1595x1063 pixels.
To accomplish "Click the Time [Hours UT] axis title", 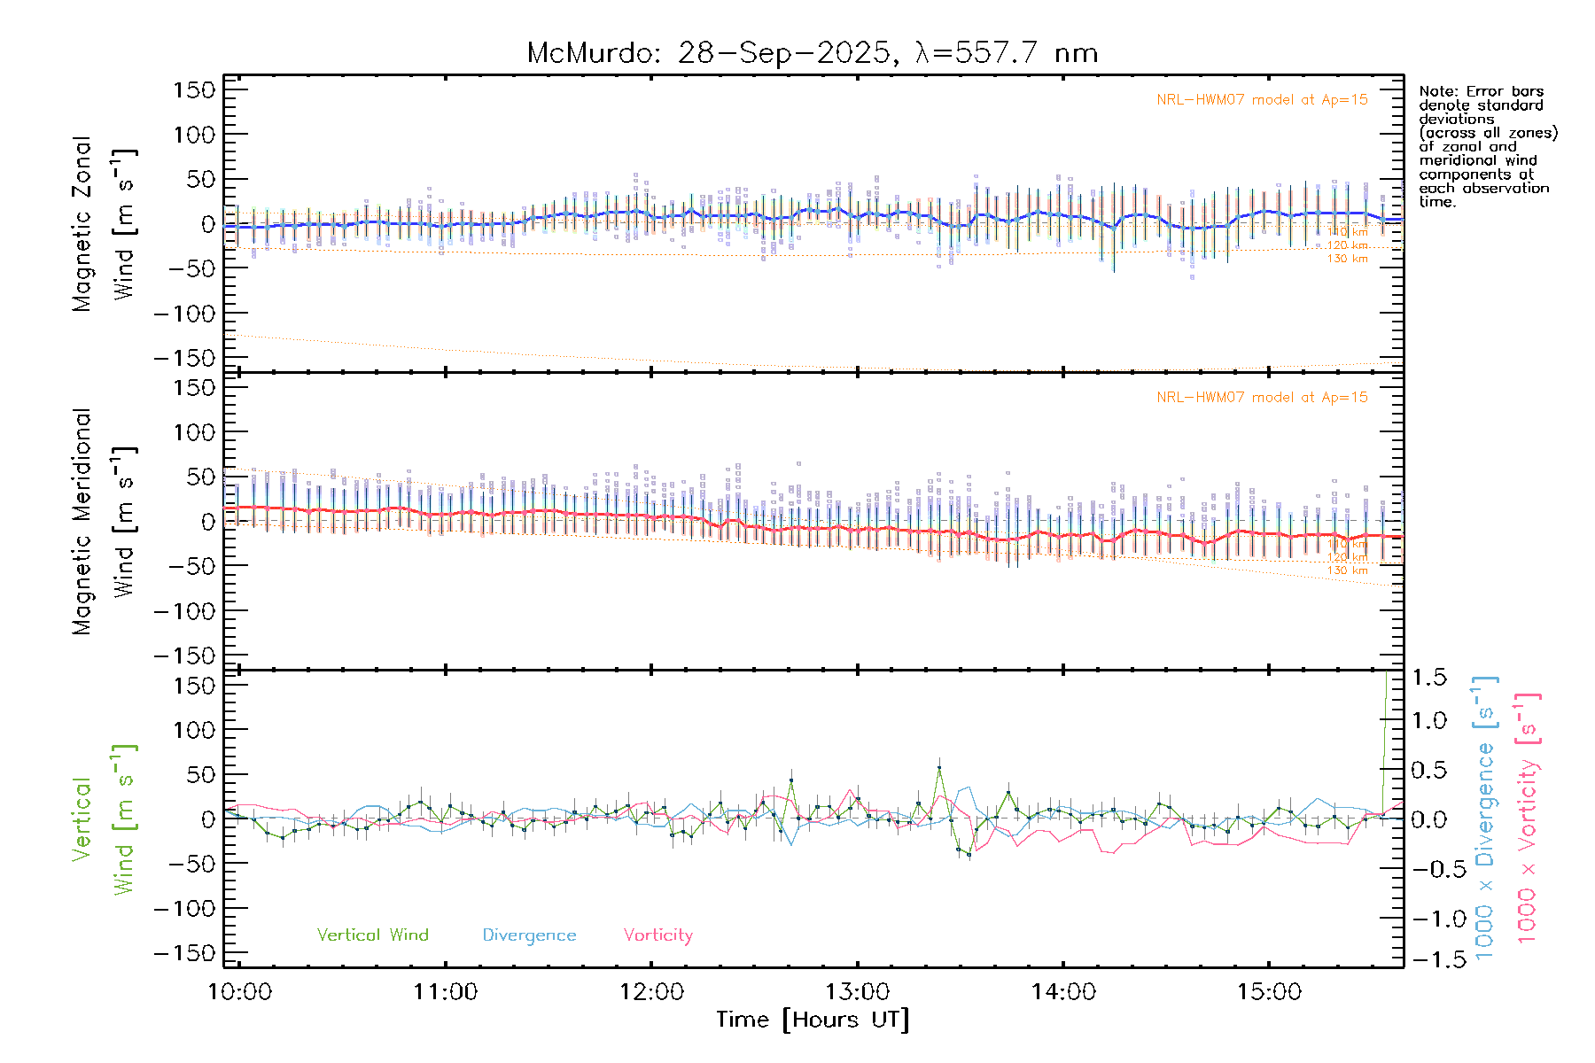I will [x=813, y=1020].
